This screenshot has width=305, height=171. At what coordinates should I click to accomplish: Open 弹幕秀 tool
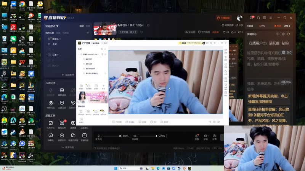coord(51,137)
